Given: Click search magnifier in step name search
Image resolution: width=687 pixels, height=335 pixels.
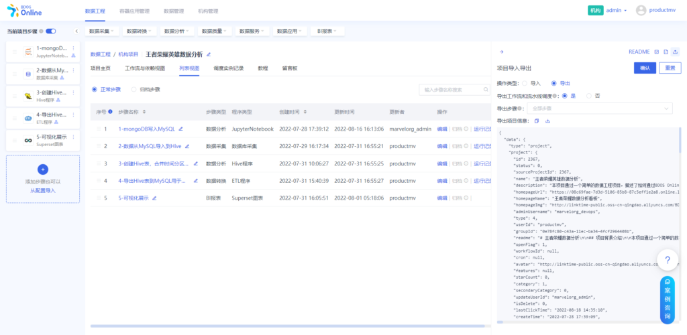Looking at the screenshot, I should click(486, 90).
